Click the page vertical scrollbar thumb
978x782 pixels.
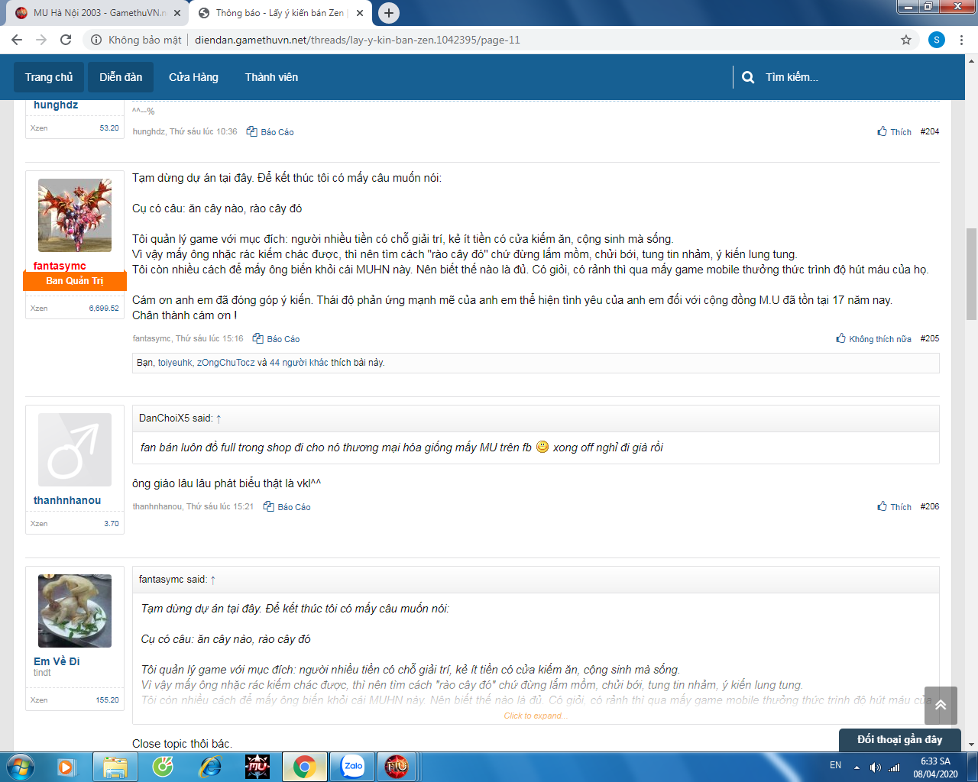(x=971, y=273)
